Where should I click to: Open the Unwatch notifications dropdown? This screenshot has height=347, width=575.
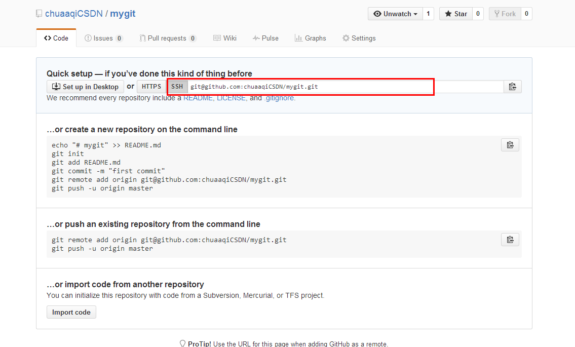[395, 14]
